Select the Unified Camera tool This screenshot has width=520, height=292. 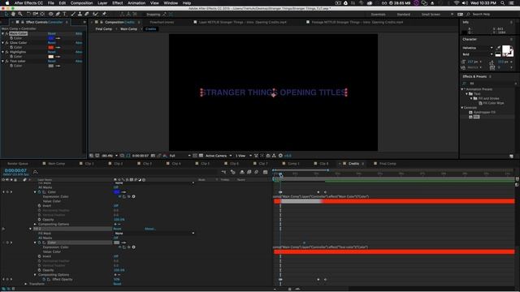pos(36,15)
